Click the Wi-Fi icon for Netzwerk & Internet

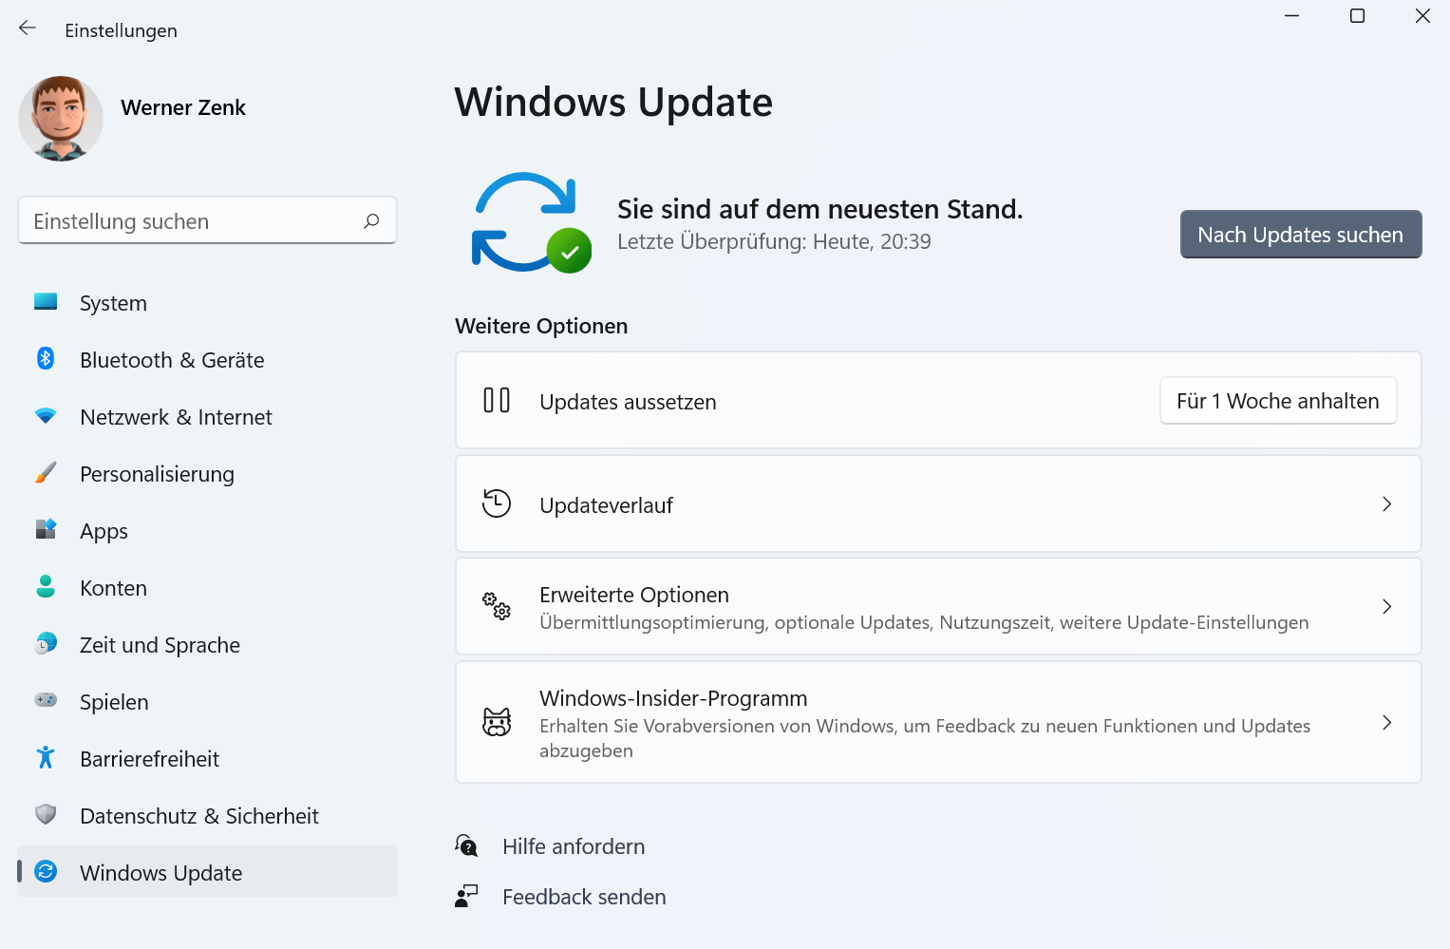[46, 416]
